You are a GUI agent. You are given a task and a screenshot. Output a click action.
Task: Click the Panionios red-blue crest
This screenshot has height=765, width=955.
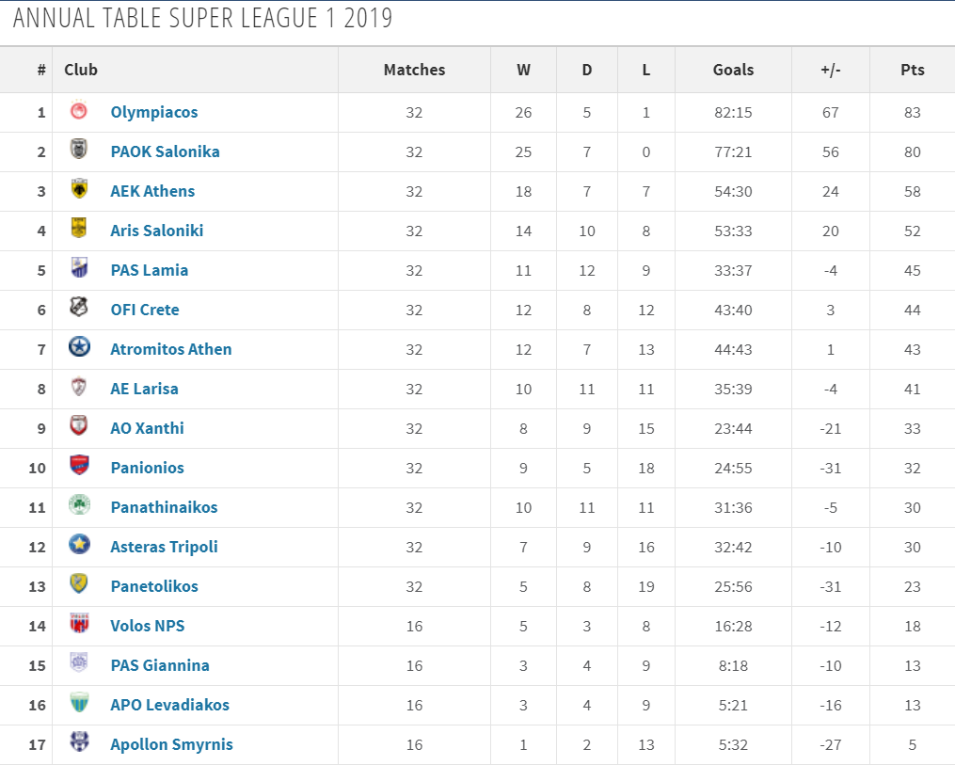click(x=79, y=466)
